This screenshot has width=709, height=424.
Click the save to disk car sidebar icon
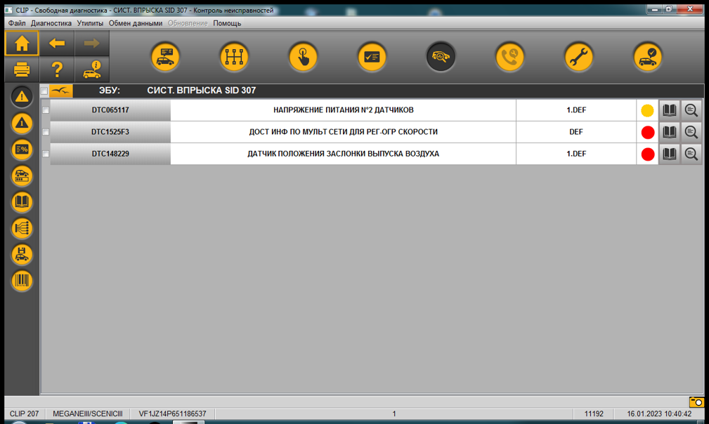(22, 255)
